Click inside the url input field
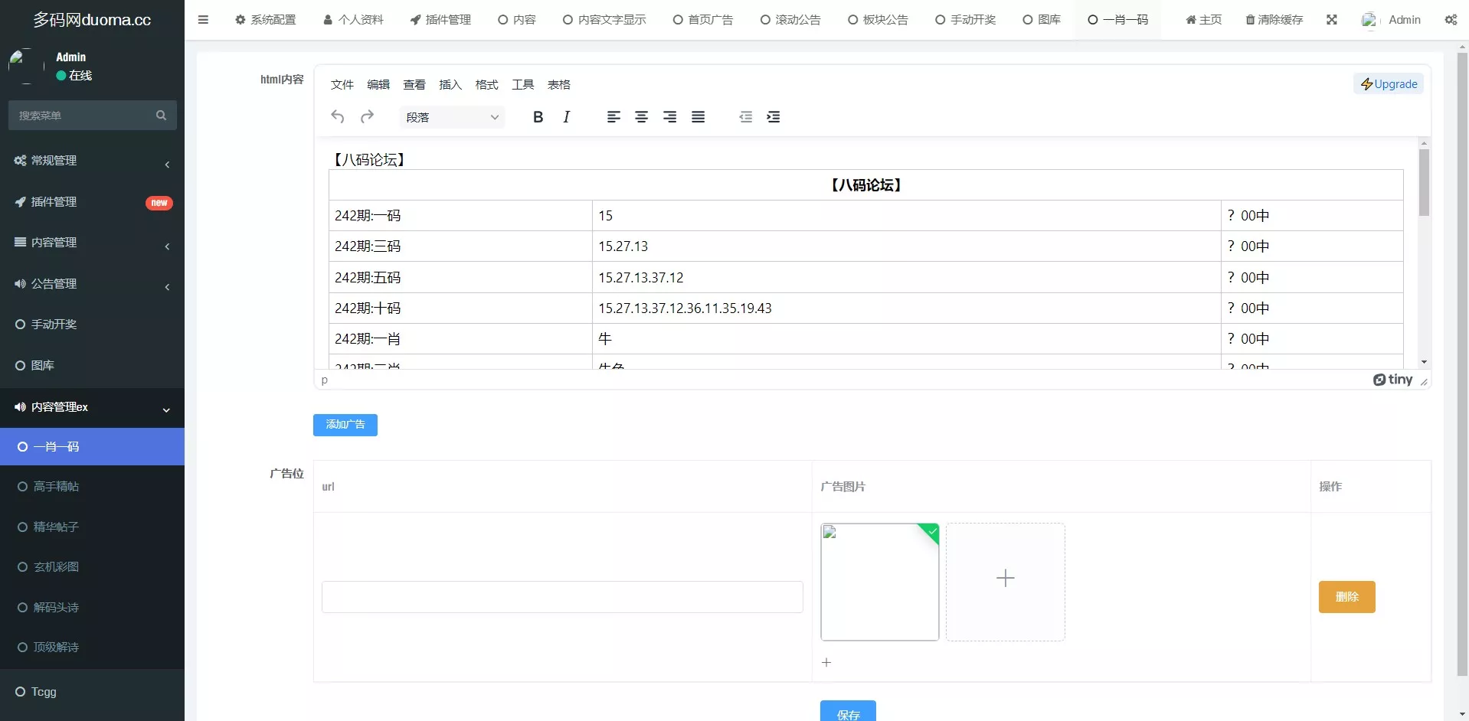 561,596
